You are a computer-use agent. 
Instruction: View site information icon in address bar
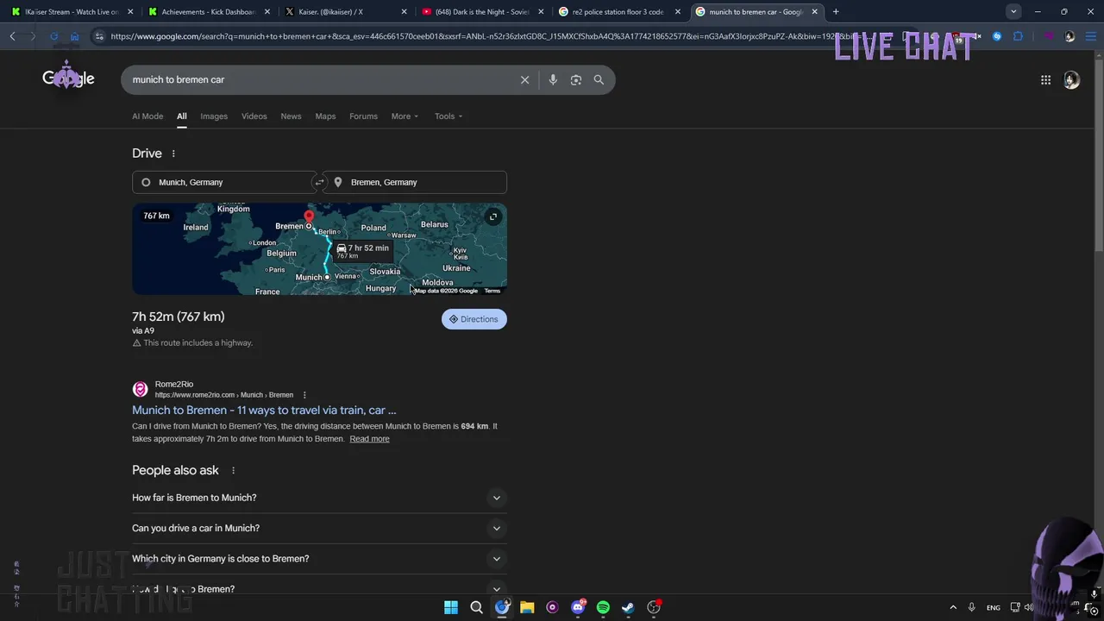[x=99, y=36]
